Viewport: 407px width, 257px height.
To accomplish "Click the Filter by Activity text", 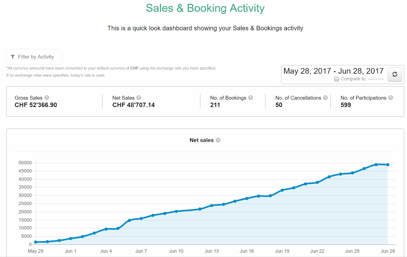I will [36, 57].
